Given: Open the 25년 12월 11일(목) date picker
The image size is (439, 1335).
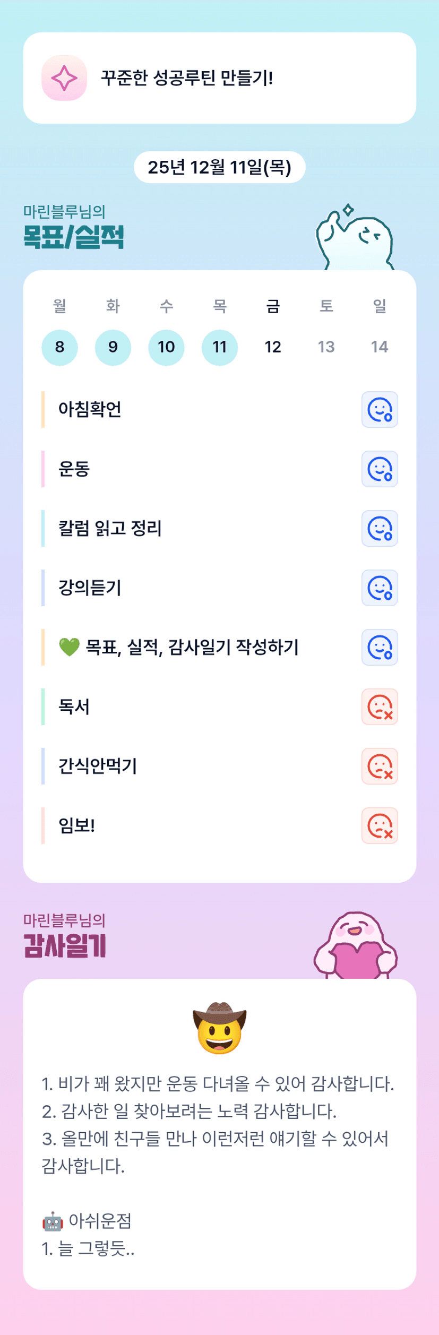Looking at the screenshot, I should pos(219,167).
